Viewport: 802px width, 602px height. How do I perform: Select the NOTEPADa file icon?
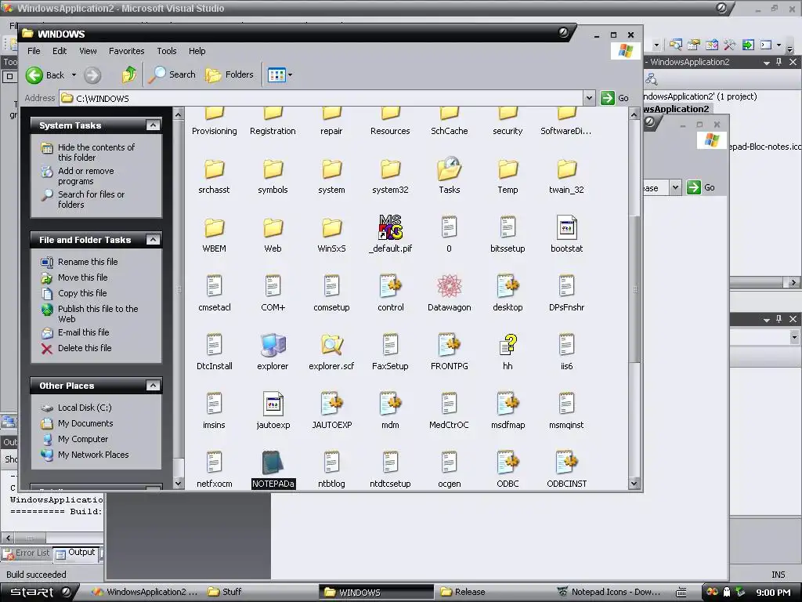pyautogui.click(x=273, y=462)
